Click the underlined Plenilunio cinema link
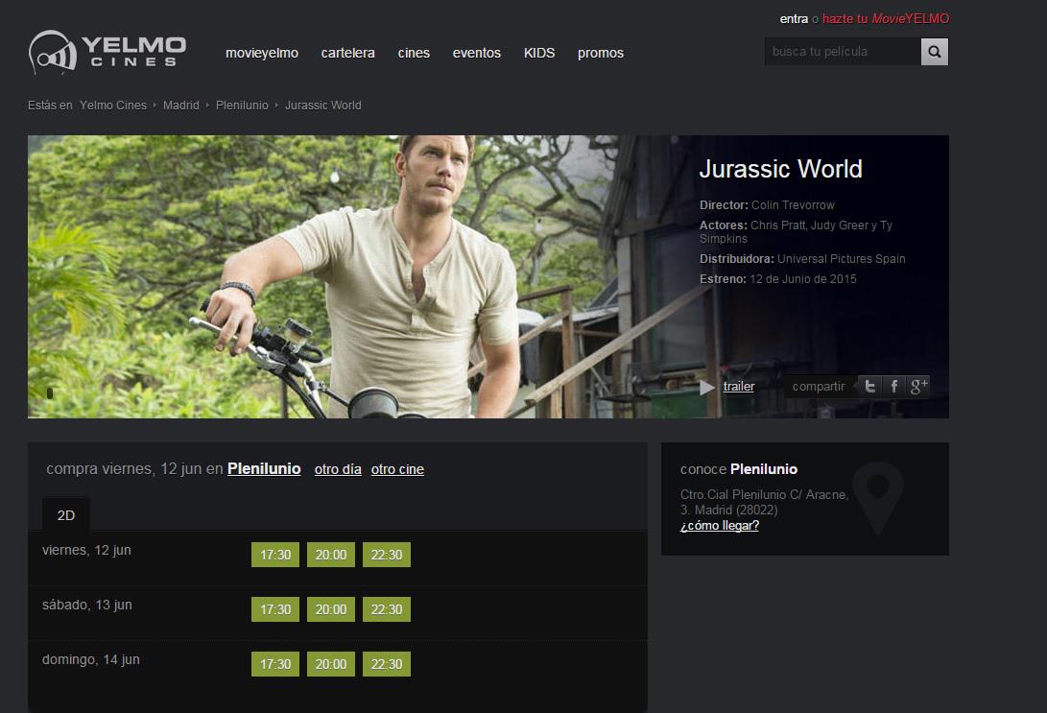 [264, 468]
